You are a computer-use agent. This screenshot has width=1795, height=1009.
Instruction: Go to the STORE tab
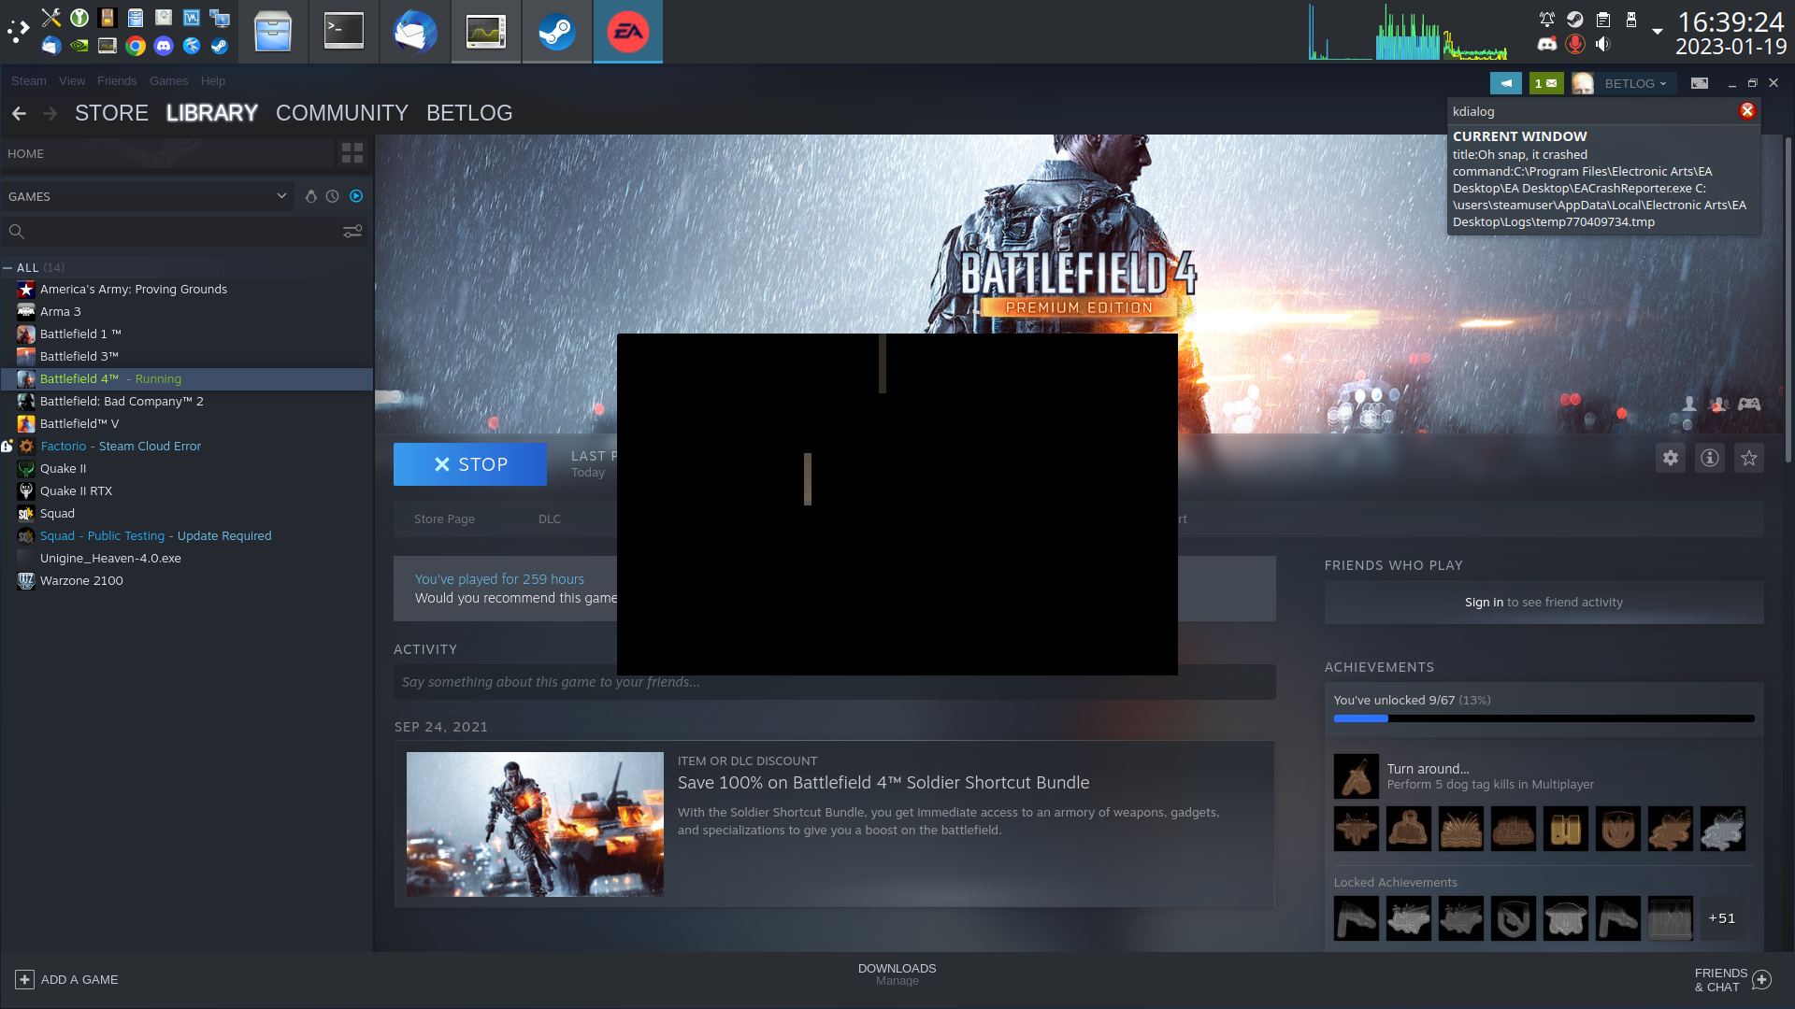111,113
